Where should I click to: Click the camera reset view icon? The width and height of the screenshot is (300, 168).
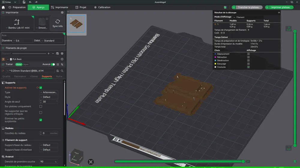click(91, 162)
